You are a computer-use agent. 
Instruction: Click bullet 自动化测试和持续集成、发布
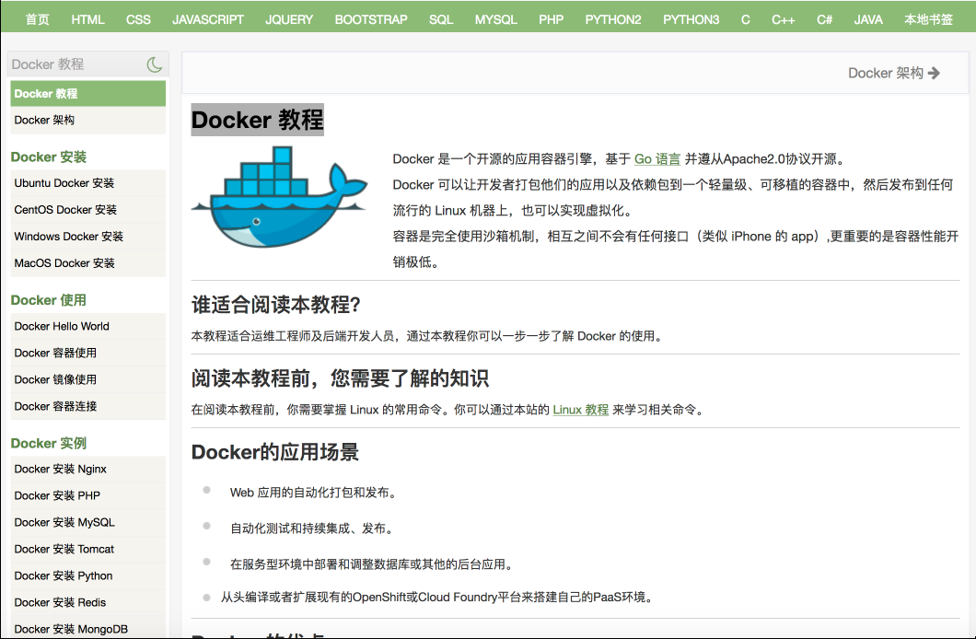pos(312,529)
